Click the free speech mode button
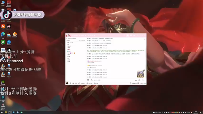The image size is (203, 114). click(x=81, y=83)
